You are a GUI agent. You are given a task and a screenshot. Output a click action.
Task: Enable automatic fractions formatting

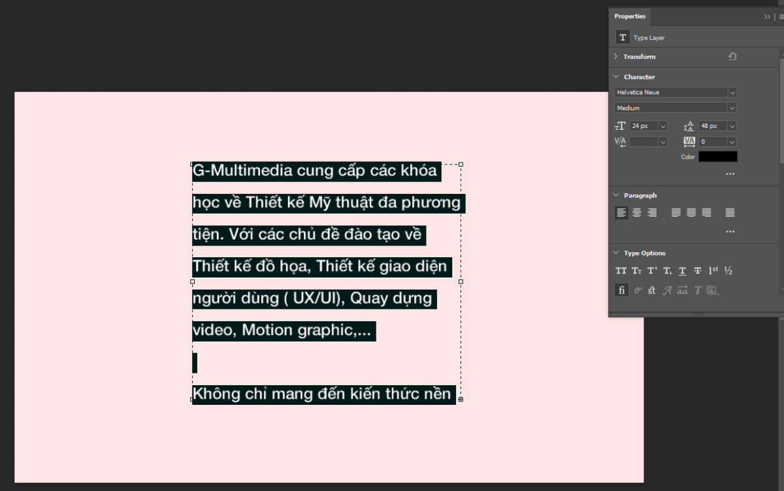(728, 270)
